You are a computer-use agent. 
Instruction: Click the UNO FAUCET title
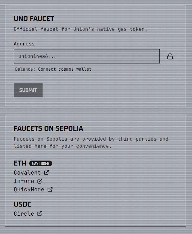click(34, 18)
